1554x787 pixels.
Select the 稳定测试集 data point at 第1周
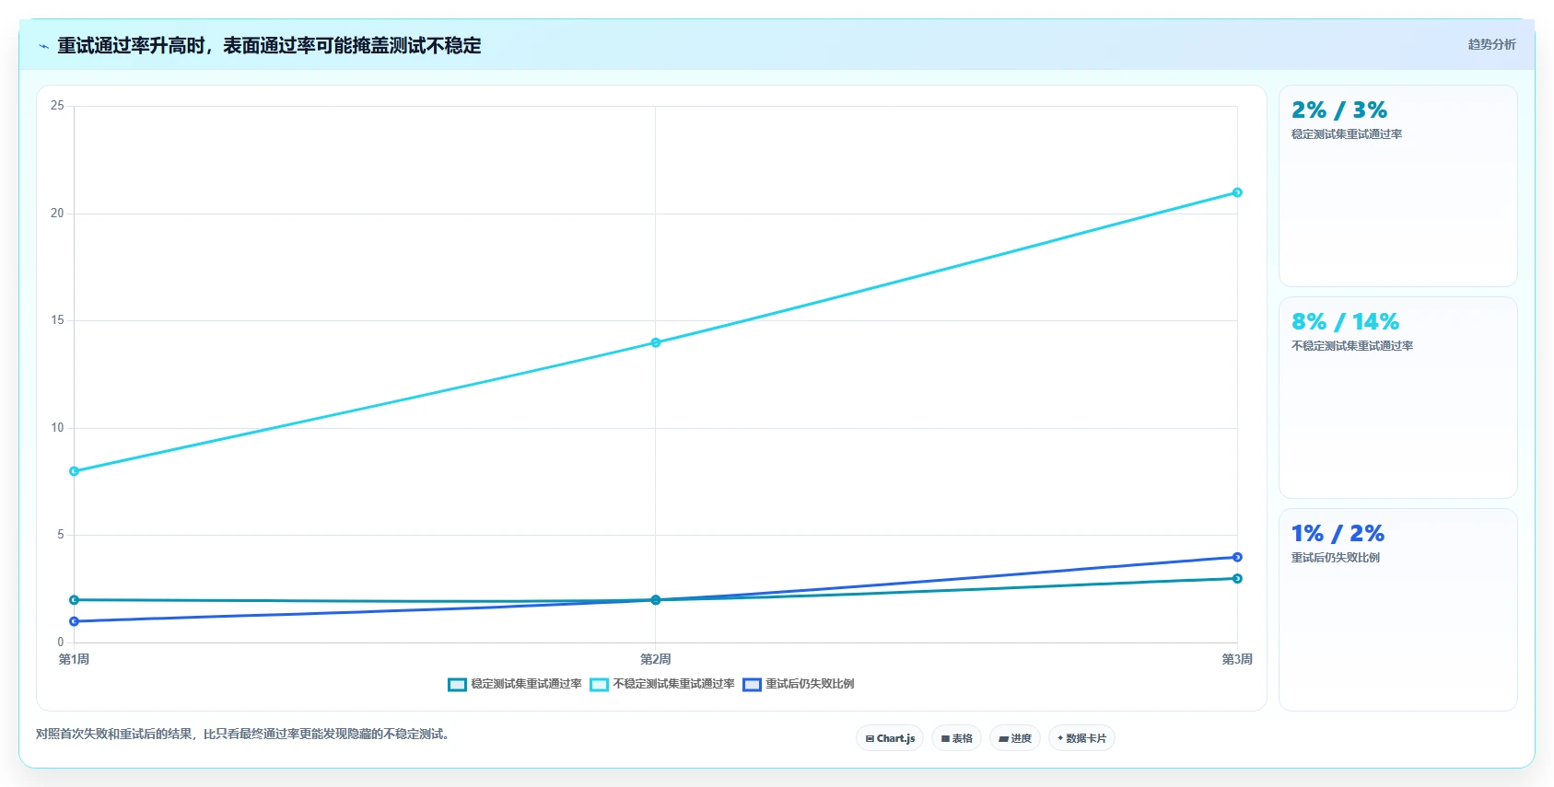click(x=75, y=600)
